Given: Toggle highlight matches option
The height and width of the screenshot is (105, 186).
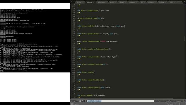Looking at the screenshot, I should click(85, 101).
